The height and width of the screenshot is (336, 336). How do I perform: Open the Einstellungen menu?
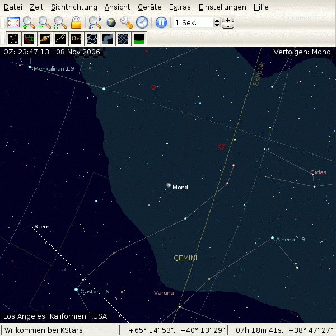tap(222, 7)
